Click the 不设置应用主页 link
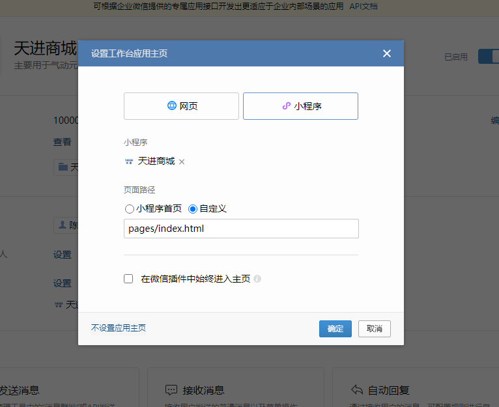499x407 pixels. (x=119, y=328)
